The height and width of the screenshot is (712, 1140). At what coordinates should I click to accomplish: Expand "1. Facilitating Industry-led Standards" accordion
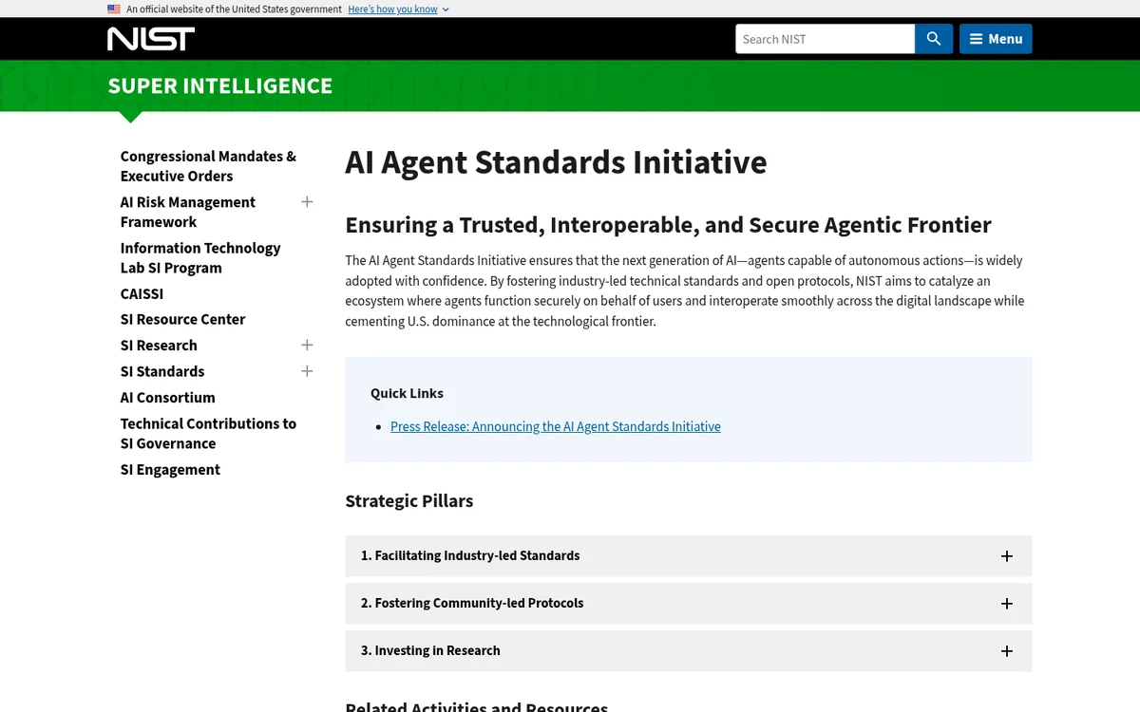point(689,556)
